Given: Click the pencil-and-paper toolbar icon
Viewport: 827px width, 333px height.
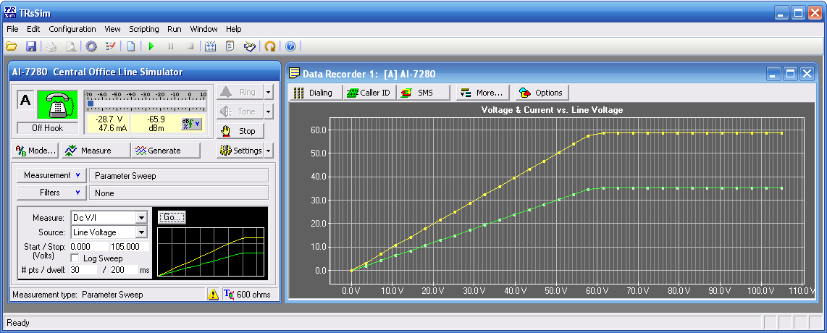Looking at the screenshot, I should (249, 46).
